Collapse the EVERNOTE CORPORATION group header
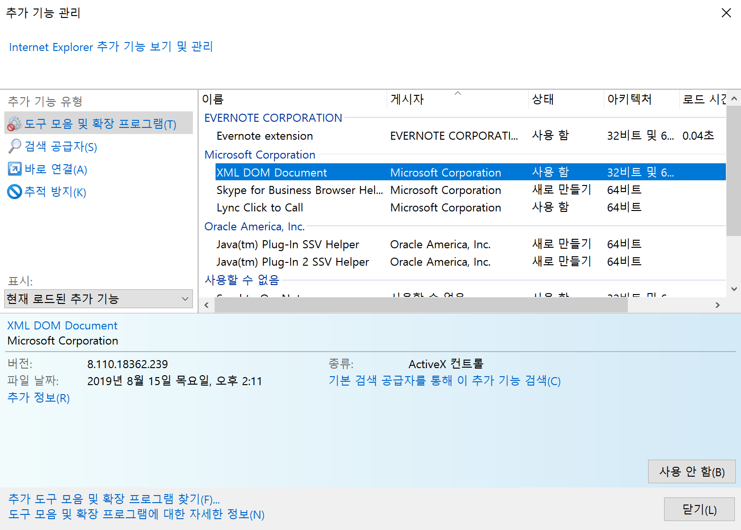Viewport: 741px width, 530px height. pos(273,118)
